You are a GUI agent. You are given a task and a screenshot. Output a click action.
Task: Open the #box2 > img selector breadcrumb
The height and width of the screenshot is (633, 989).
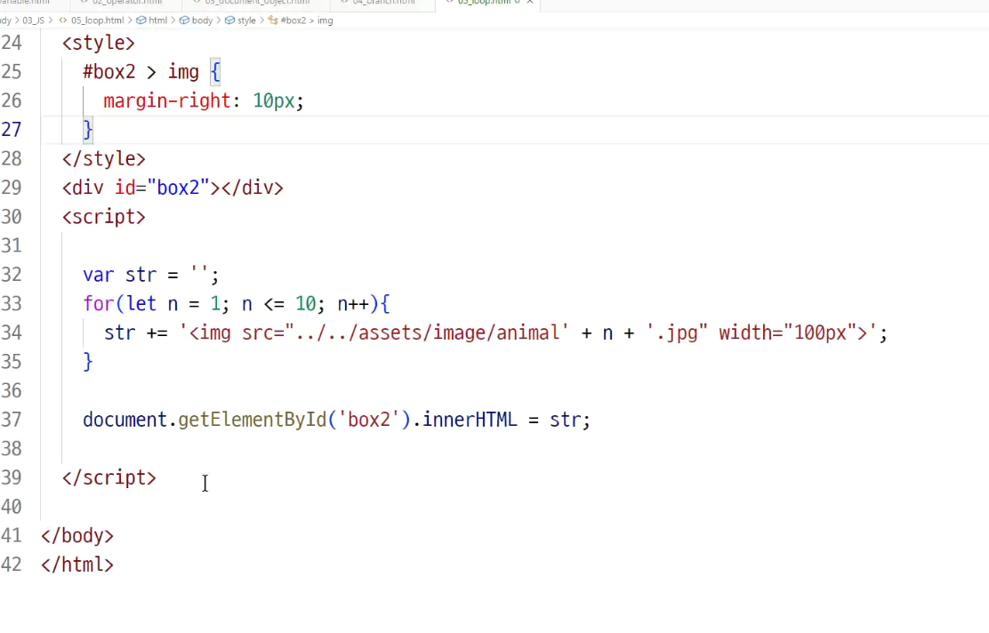click(301, 20)
